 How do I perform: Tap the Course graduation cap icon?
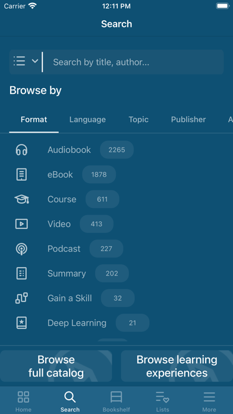pos(21,199)
